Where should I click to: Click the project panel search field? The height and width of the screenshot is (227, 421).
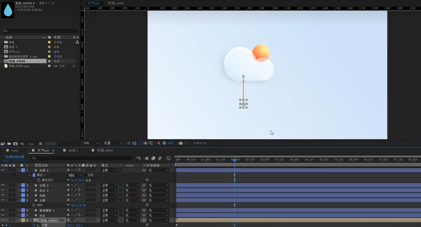click(40, 31)
